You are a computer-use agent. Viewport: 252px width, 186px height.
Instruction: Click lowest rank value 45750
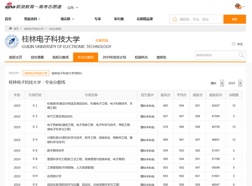216,127
